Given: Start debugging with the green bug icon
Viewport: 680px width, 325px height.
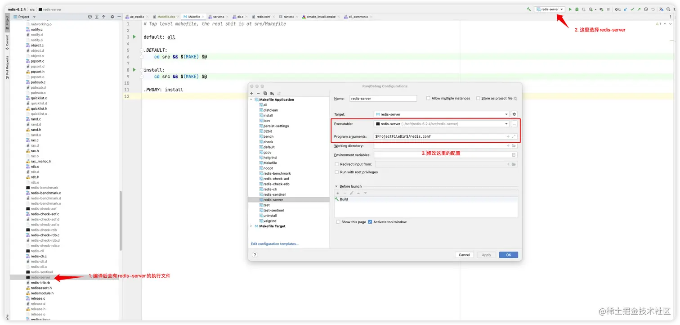Looking at the screenshot, I should [577, 9].
